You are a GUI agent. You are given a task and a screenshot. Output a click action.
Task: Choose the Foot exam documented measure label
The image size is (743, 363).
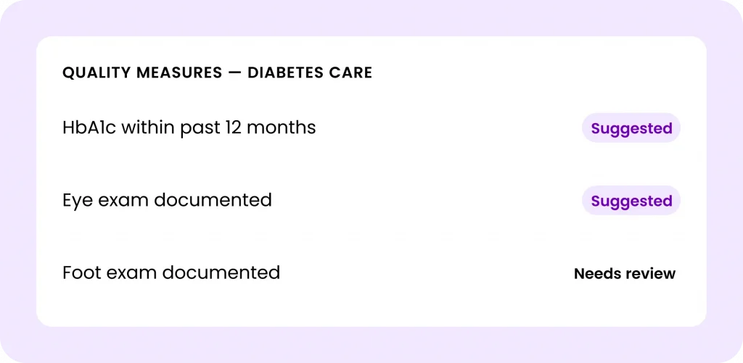click(171, 272)
